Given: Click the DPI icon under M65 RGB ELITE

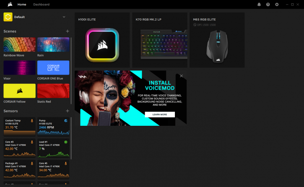Looking at the screenshot, I should 195,25.
